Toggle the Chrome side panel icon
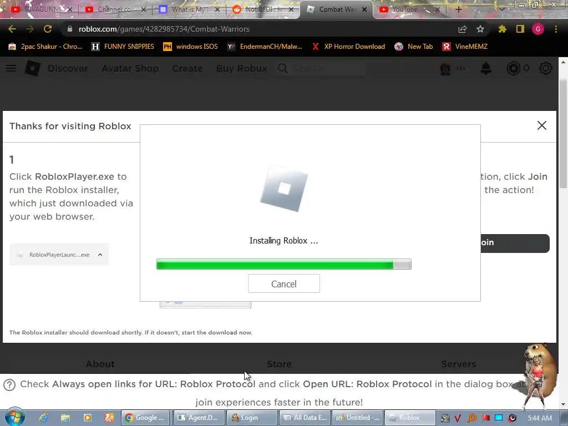The height and width of the screenshot is (426, 568). (520, 29)
